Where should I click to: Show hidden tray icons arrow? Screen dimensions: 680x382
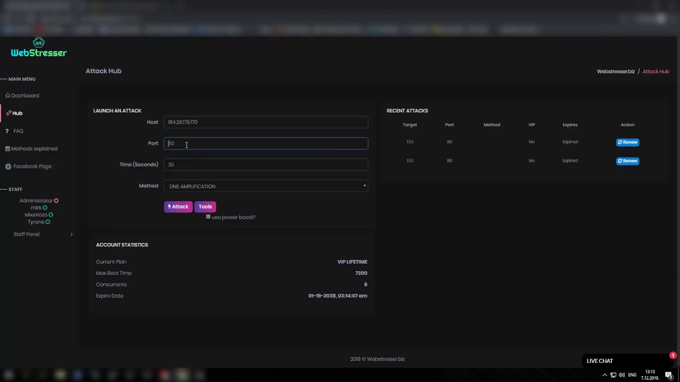click(x=605, y=375)
